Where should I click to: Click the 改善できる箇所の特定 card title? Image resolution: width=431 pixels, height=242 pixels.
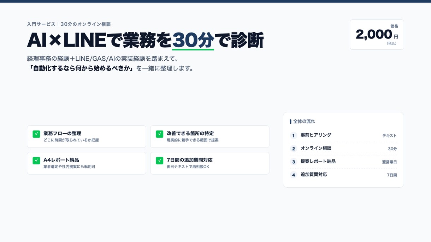pos(190,133)
